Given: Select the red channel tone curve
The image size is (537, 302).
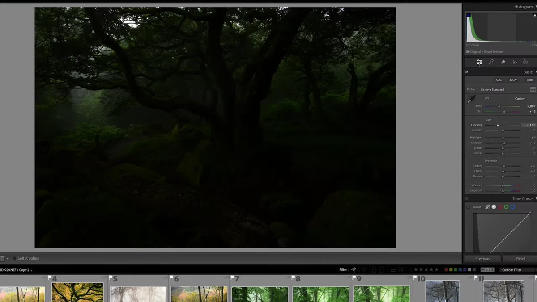Looking at the screenshot, I should pyautogui.click(x=500, y=207).
